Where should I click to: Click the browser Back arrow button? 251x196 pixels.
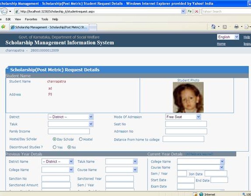tap(4, 11)
